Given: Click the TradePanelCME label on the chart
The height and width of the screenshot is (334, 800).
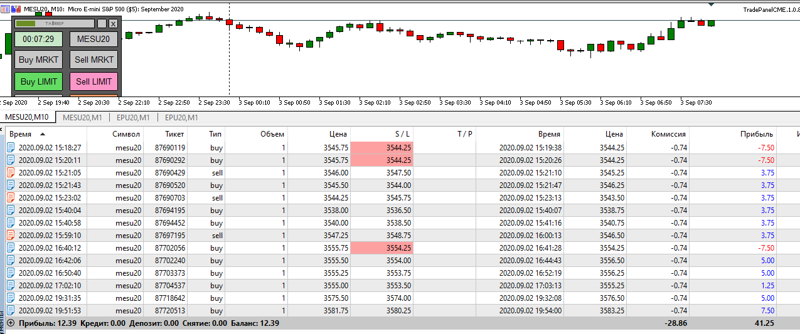Looking at the screenshot, I should [771, 9].
